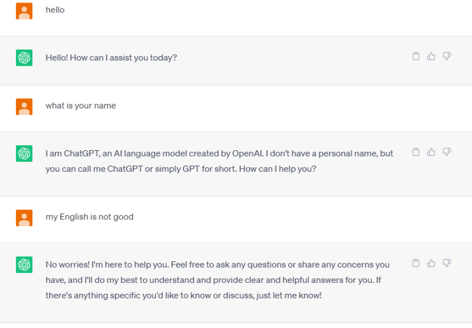
Task: Like the 'I am ChatGPT' response
Action: 431,152
